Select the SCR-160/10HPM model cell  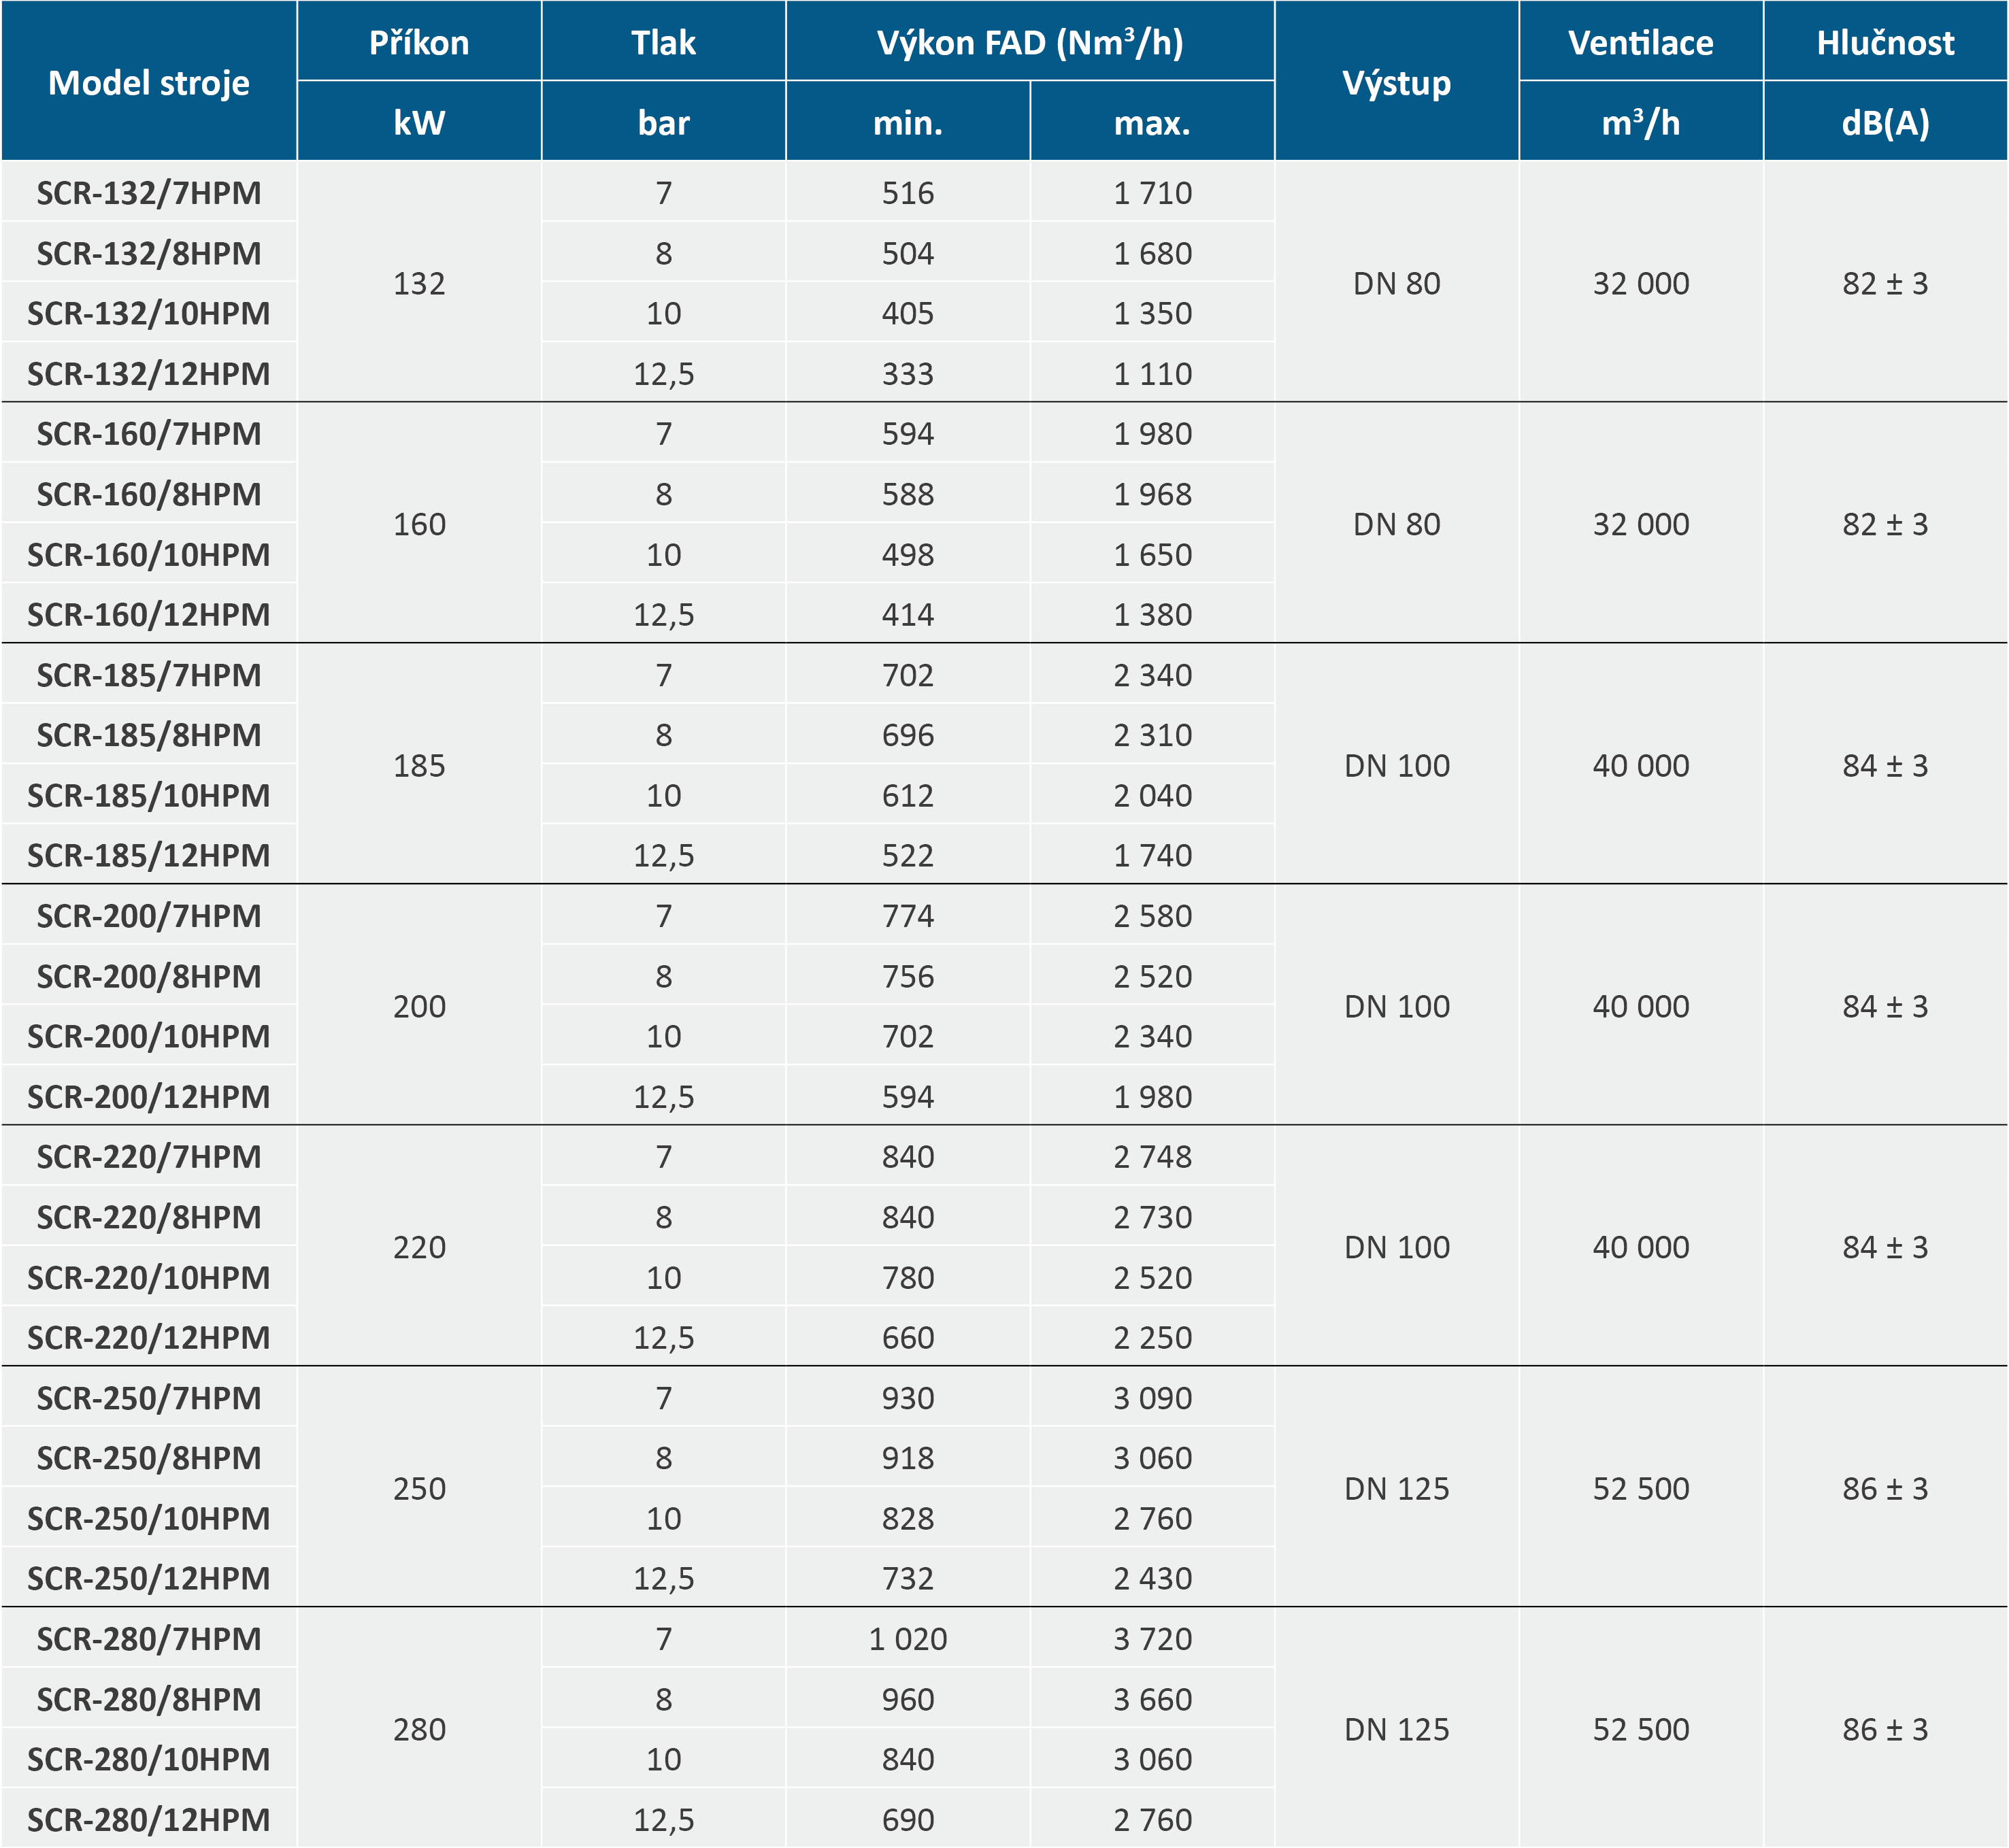coord(149,554)
